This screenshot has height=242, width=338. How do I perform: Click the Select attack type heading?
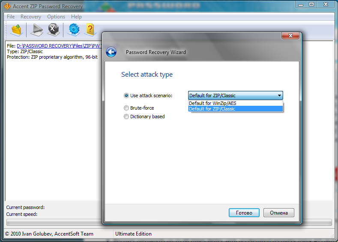(147, 75)
